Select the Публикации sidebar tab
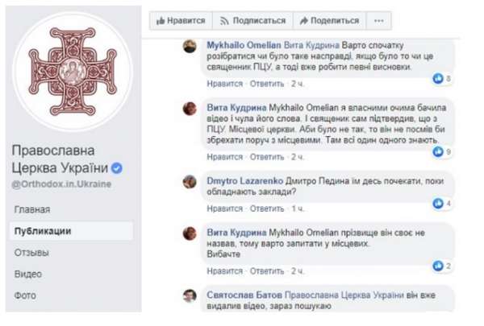The height and width of the screenshot is (326, 484). (41, 231)
